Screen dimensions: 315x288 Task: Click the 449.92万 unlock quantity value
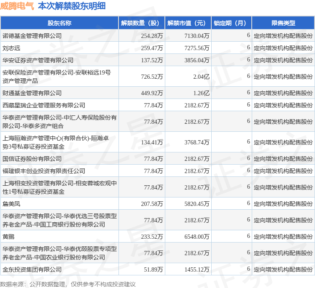152,93
